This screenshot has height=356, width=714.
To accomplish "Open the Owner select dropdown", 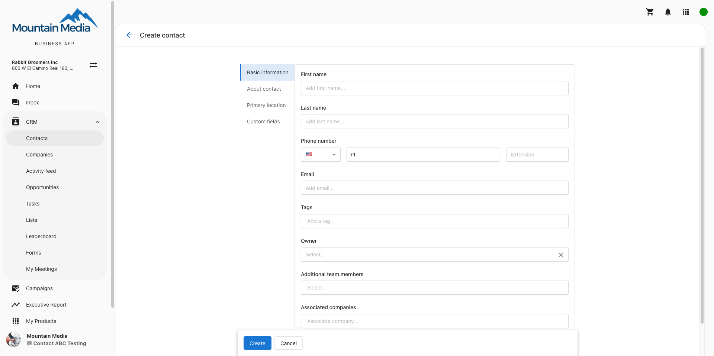I will coord(434,255).
